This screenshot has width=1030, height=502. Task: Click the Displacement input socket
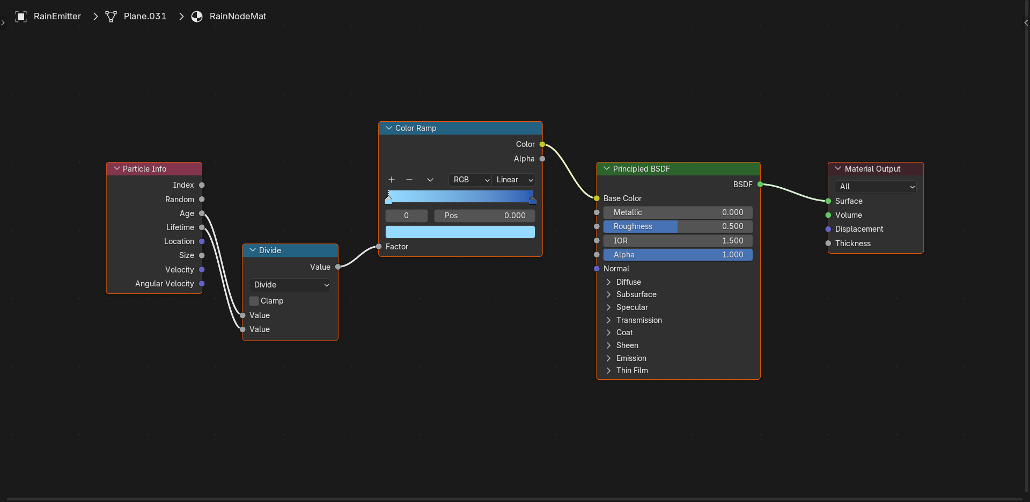(x=828, y=229)
